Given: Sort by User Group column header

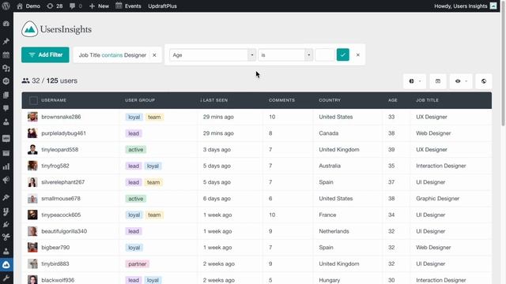Looking at the screenshot, I should click(x=140, y=100).
